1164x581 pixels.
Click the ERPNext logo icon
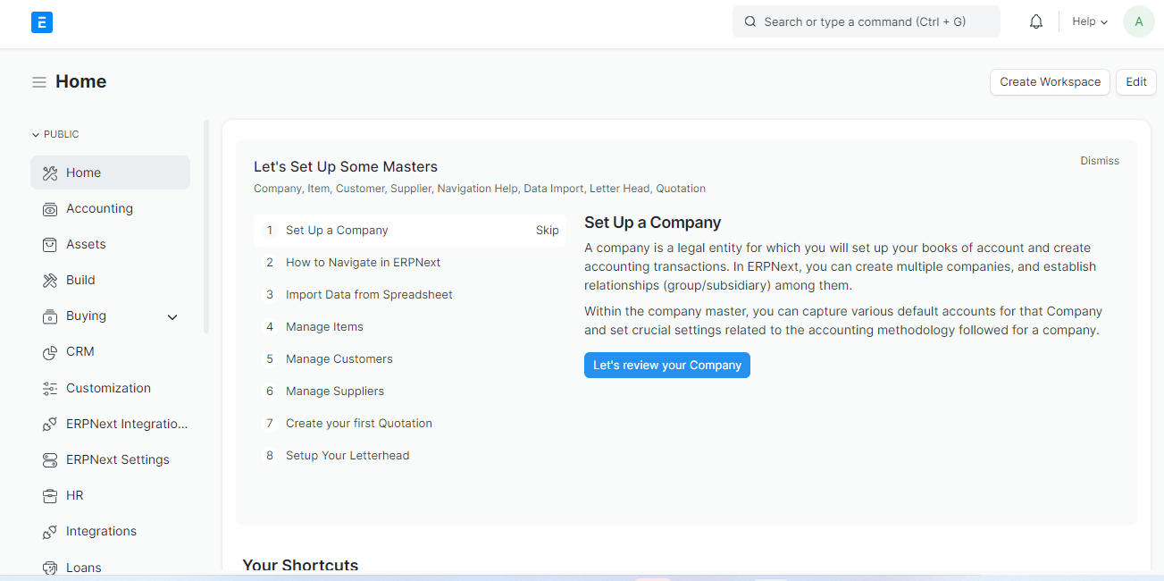[42, 22]
